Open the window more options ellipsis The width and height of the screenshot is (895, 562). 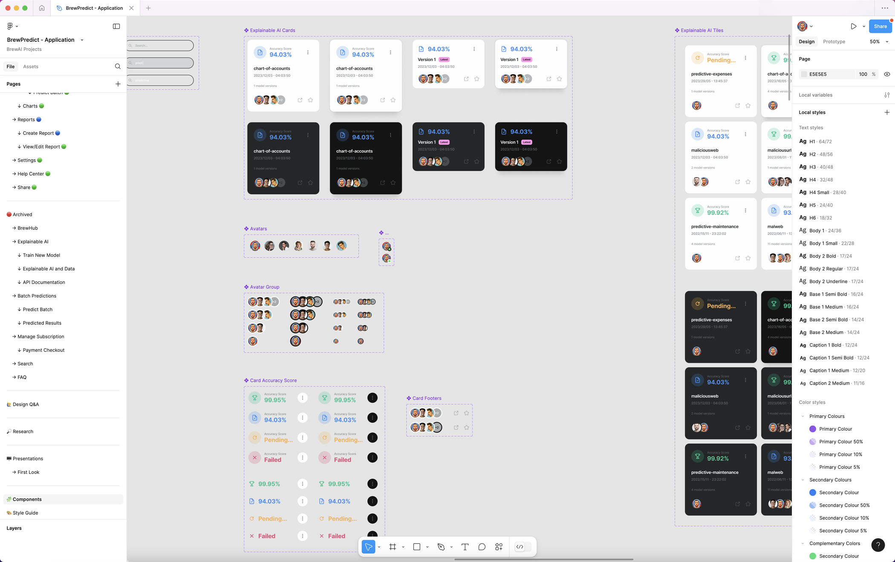coord(885,8)
